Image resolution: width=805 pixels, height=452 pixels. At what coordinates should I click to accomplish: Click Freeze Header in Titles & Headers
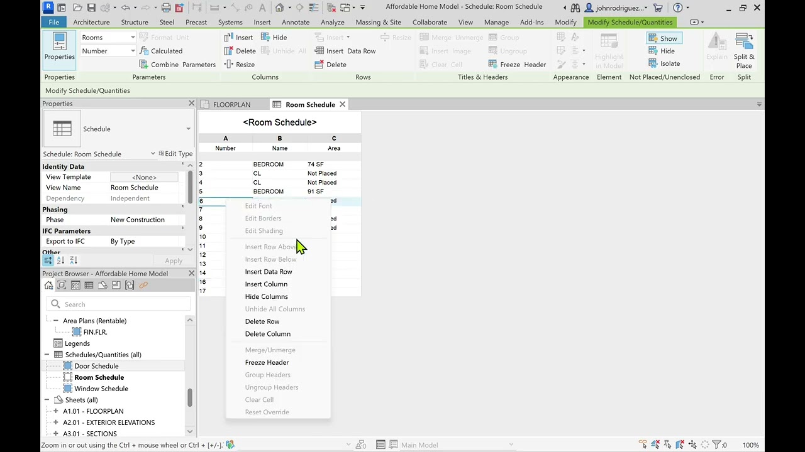click(x=517, y=64)
